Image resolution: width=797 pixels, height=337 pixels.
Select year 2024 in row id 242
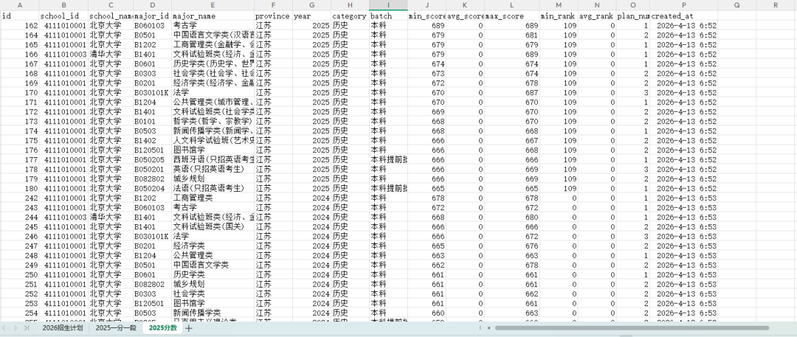[x=312, y=198]
